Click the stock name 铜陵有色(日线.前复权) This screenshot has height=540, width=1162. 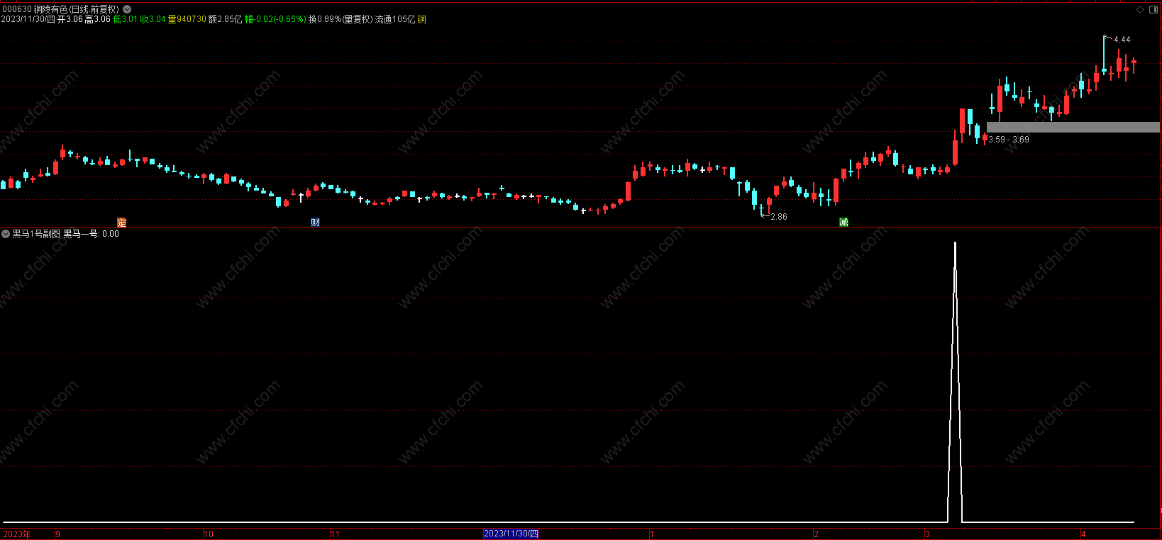[77, 9]
